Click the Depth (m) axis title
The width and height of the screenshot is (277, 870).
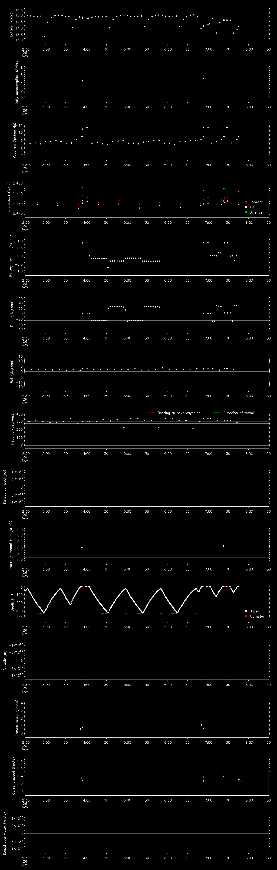(12, 602)
